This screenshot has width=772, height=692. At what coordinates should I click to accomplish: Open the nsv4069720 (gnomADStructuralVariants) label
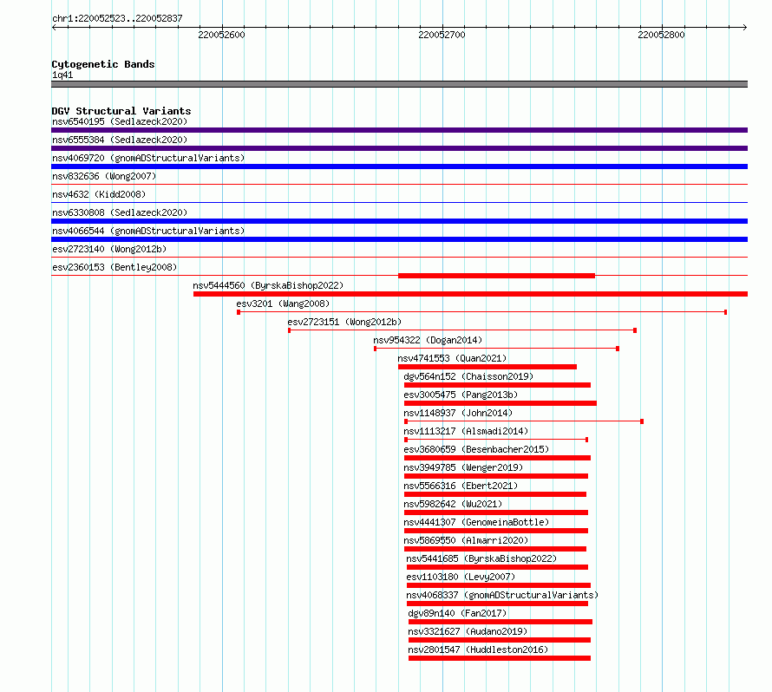148,158
